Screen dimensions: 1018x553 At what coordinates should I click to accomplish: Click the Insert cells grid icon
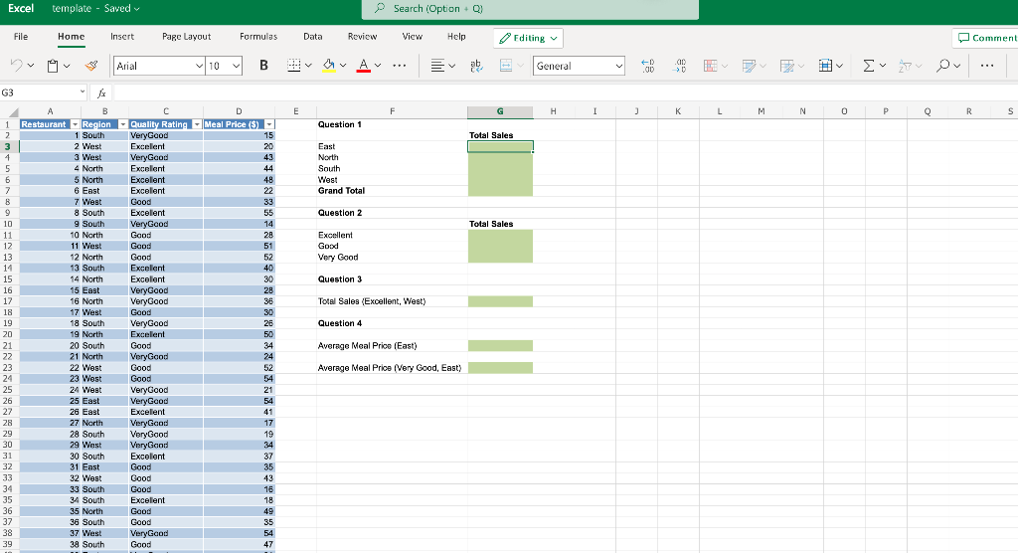pos(825,66)
